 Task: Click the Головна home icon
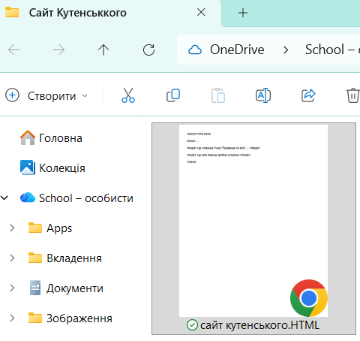click(28, 137)
